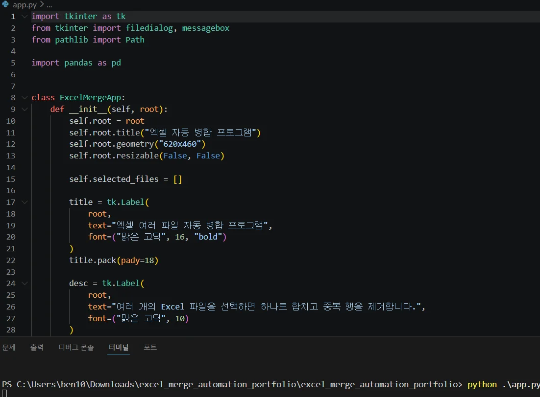The image size is (540, 397).
Task: Click 'desc = tk.Label(' on line 24
Action: pos(106,283)
